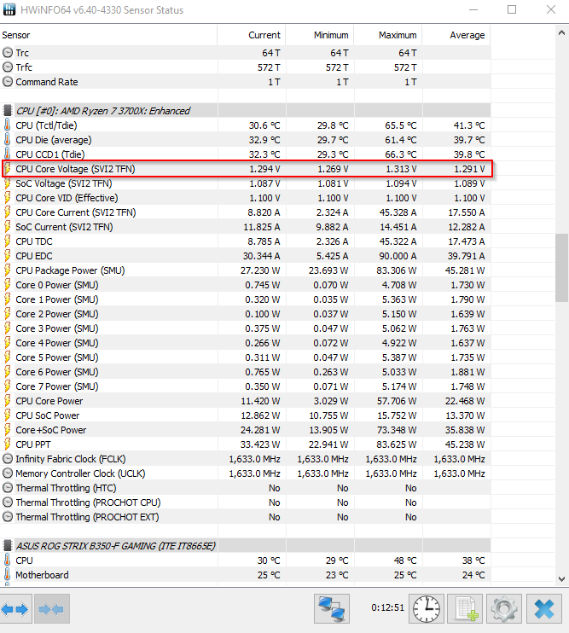569x633 pixels.
Task: Click the vertical scrollbar thumb
Action: coord(561,268)
